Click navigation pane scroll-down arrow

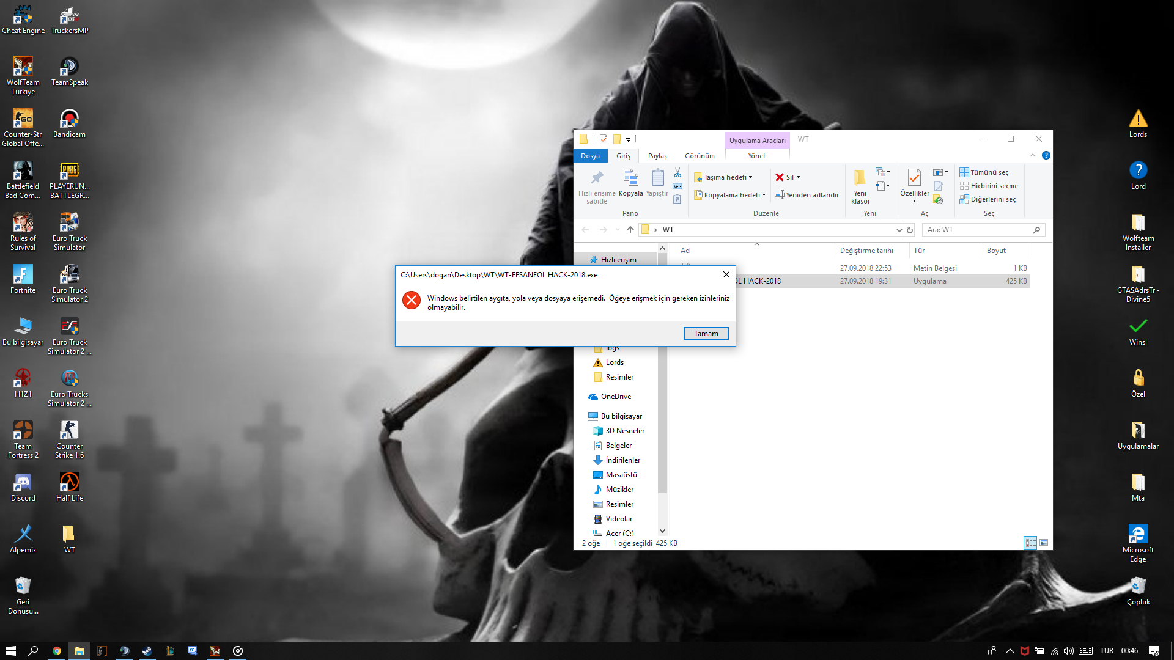[662, 531]
